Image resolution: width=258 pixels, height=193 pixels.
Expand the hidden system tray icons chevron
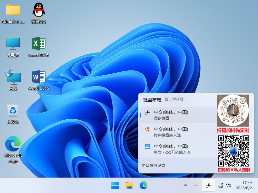[186, 185]
